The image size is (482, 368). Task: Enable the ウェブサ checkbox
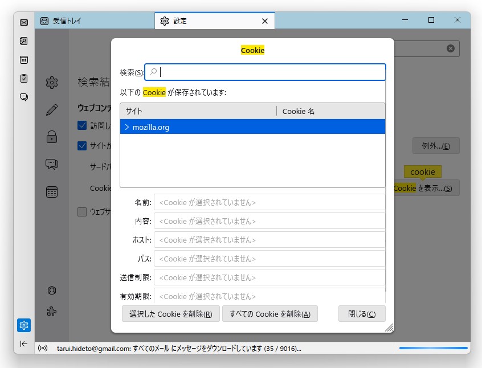[x=82, y=211]
